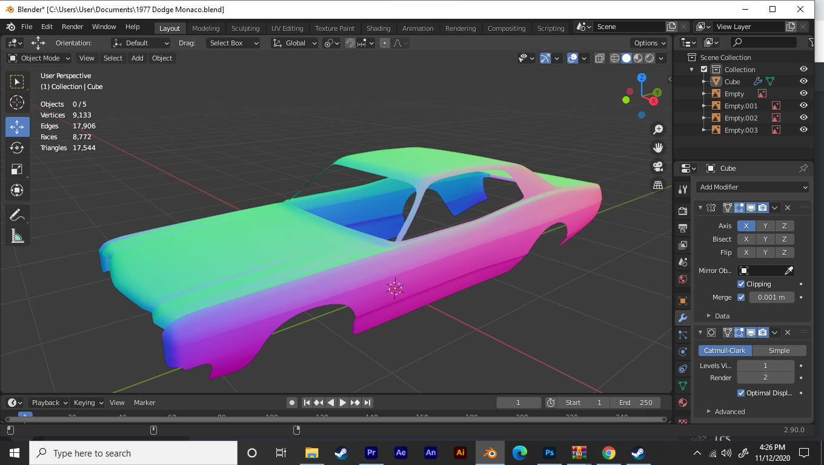Choose the Simple subdivision type
The height and width of the screenshot is (465, 824).
(x=779, y=351)
